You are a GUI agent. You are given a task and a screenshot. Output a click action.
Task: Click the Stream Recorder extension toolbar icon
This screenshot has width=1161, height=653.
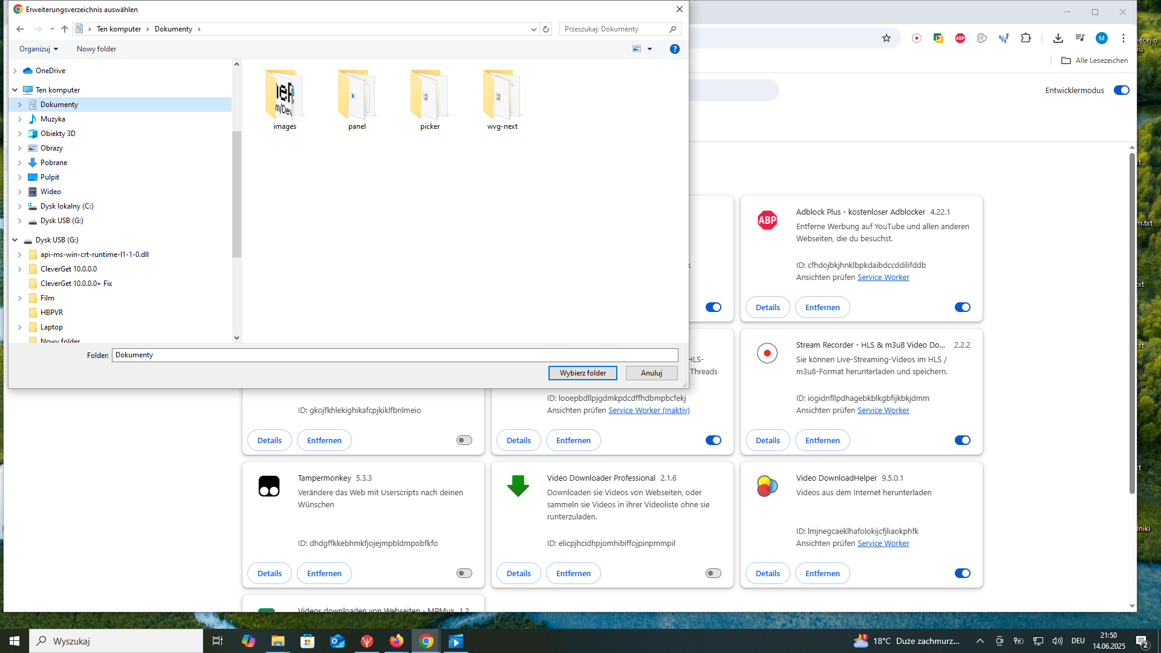pos(917,38)
